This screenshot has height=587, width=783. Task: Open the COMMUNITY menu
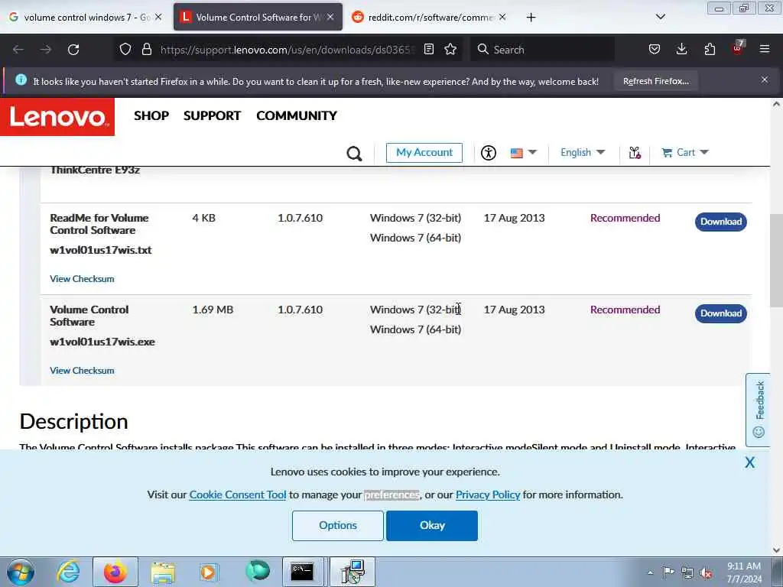(x=297, y=115)
